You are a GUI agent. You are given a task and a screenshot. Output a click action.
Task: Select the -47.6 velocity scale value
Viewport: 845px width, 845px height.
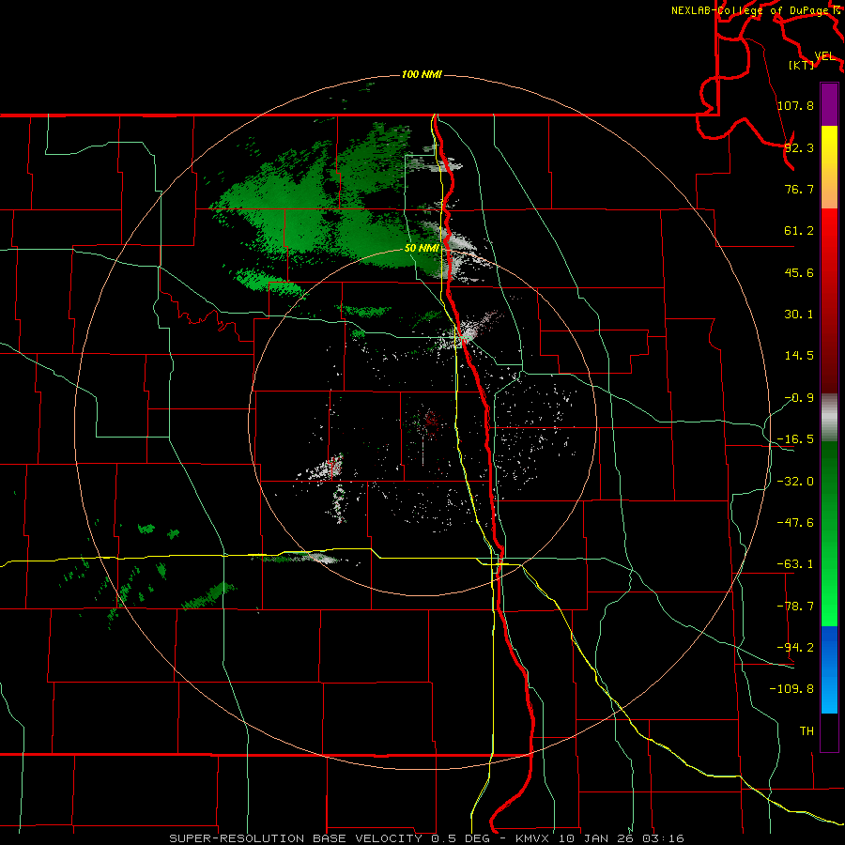coord(795,523)
